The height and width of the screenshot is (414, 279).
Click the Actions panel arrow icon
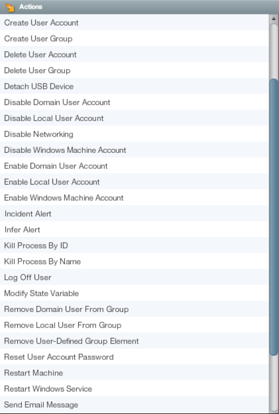point(10,7)
